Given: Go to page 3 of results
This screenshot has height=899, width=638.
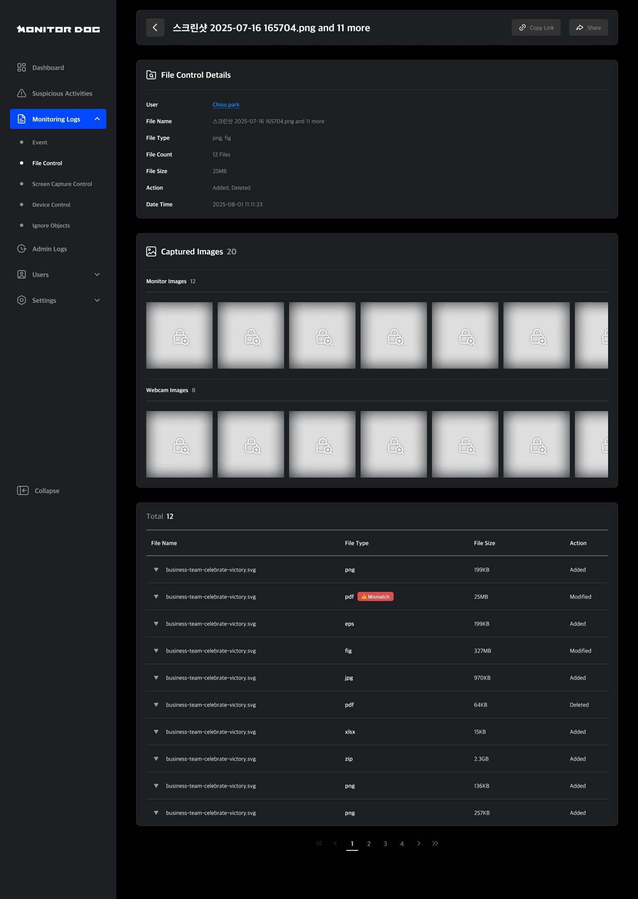Looking at the screenshot, I should tap(385, 844).
